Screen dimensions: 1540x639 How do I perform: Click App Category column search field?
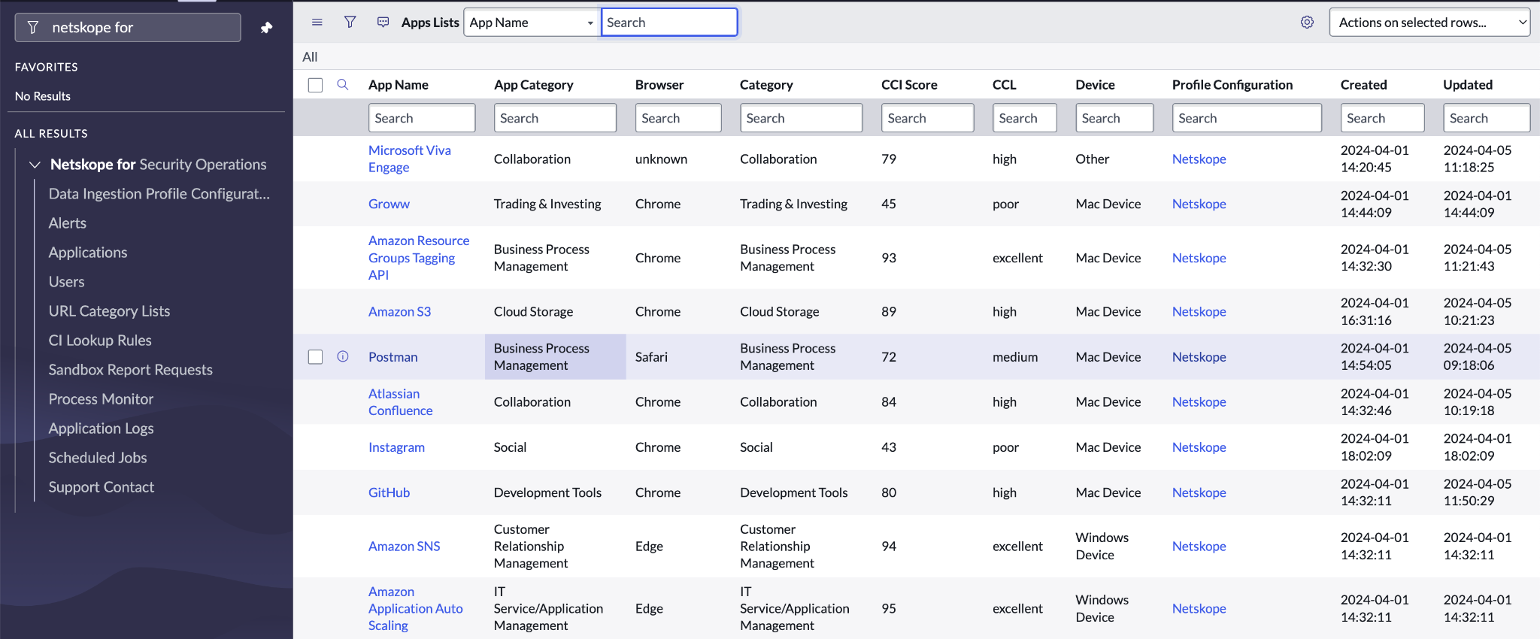(x=555, y=118)
